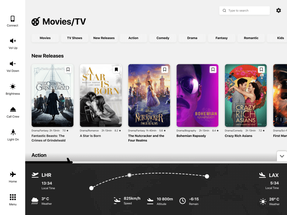Click the altitude plane icon
Viewport: 287px width, 215px height.
point(150,201)
